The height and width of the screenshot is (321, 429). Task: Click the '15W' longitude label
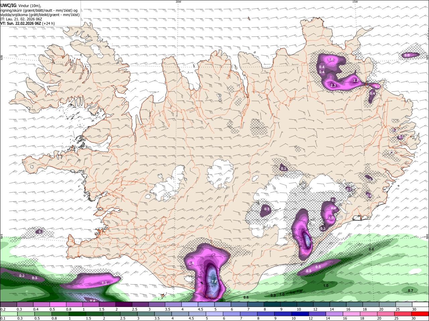click(x=355, y=2)
